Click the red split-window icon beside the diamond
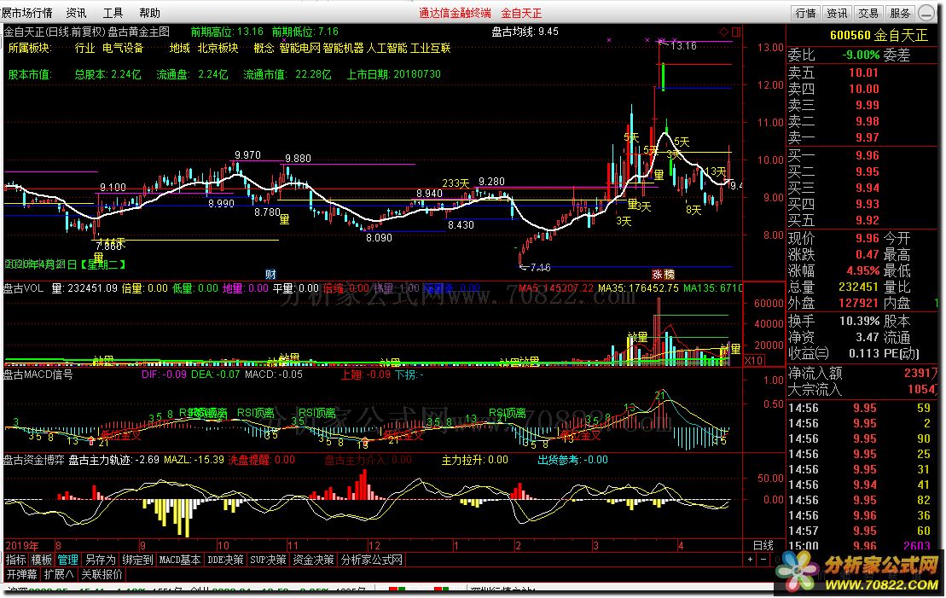946x598 pixels. 736,32
